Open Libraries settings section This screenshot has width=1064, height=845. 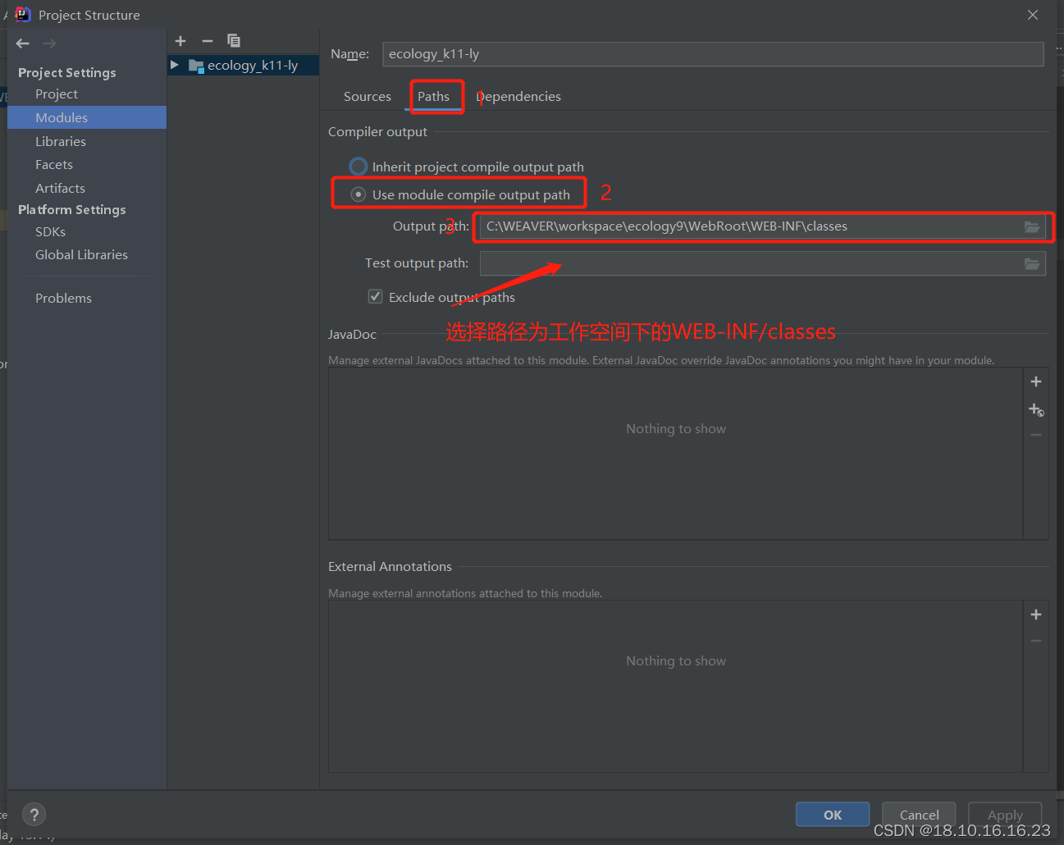coord(61,141)
